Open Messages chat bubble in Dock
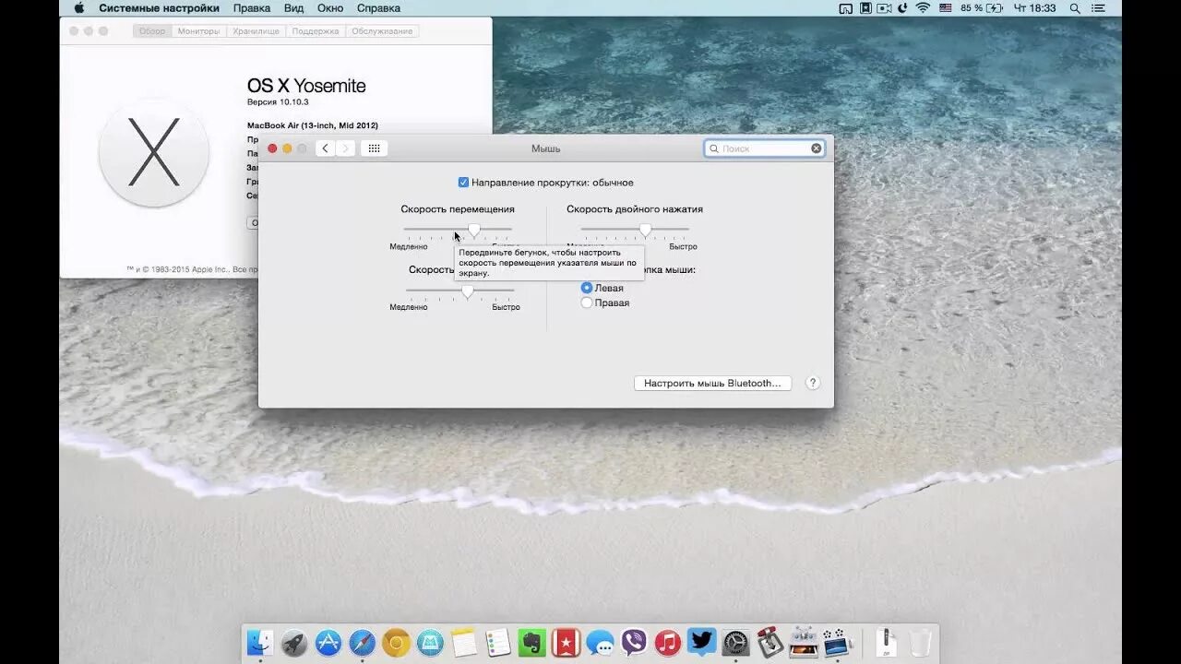 click(x=600, y=642)
